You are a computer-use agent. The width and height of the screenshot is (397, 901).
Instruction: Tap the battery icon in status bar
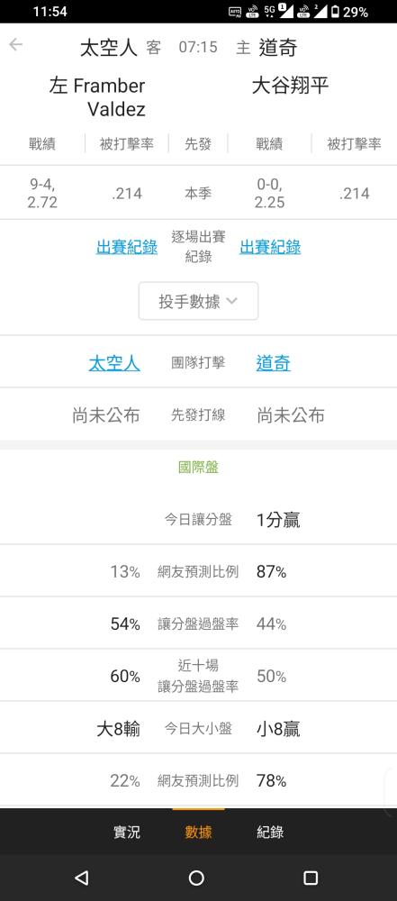(x=334, y=12)
